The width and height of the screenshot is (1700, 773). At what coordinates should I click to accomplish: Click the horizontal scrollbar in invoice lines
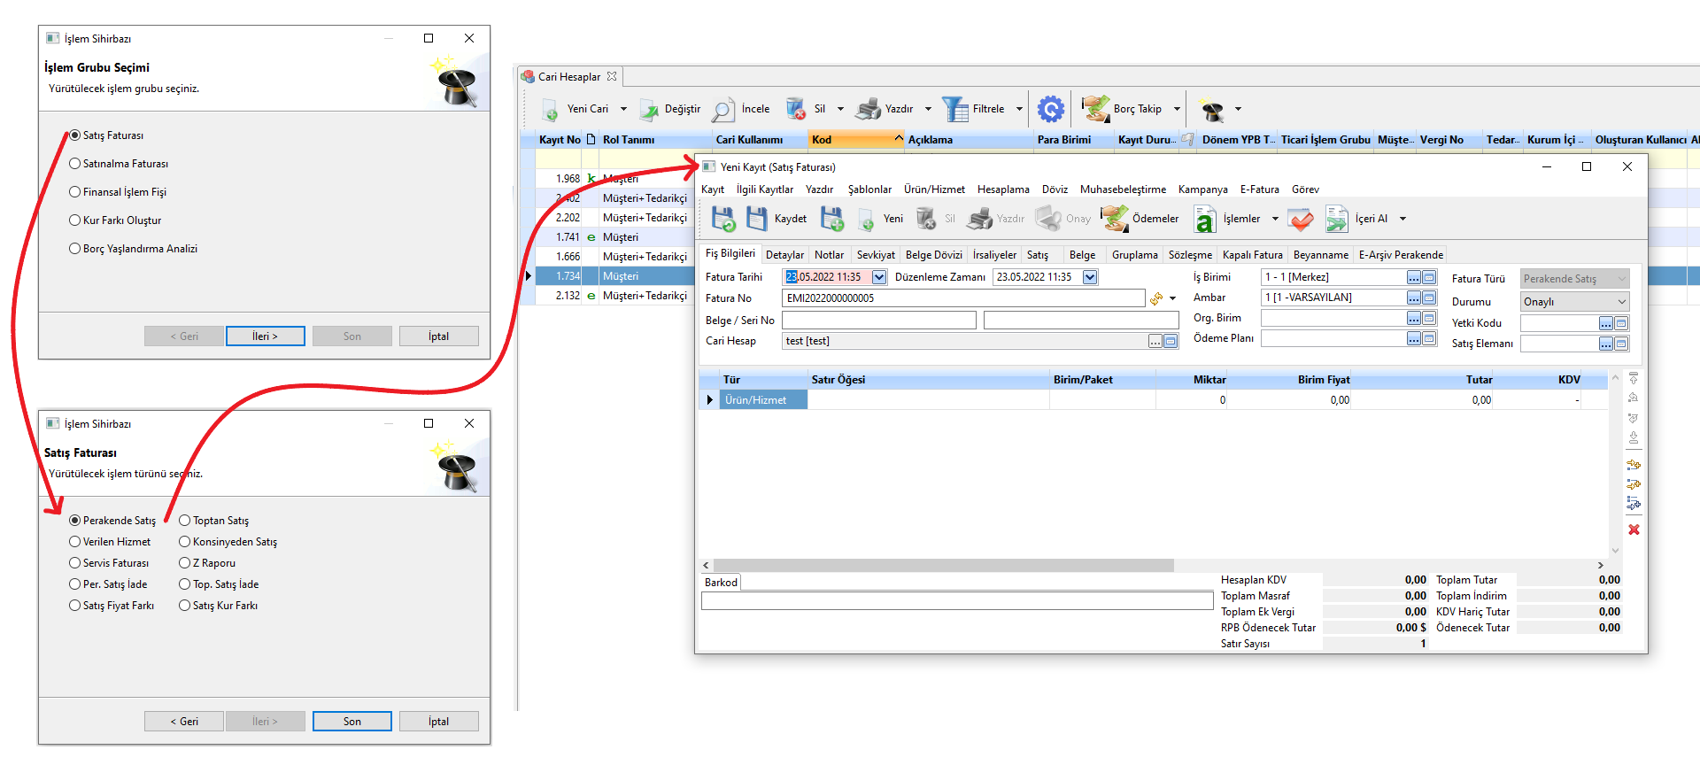[943, 565]
